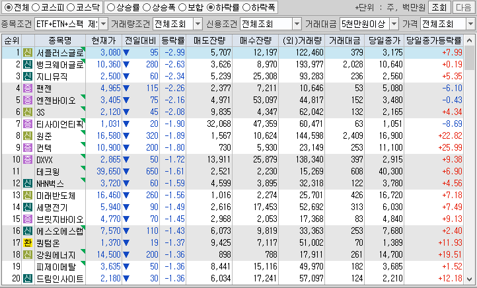
Task: Click the 증 badge icon for 티사이언티픽
Action: point(28,124)
